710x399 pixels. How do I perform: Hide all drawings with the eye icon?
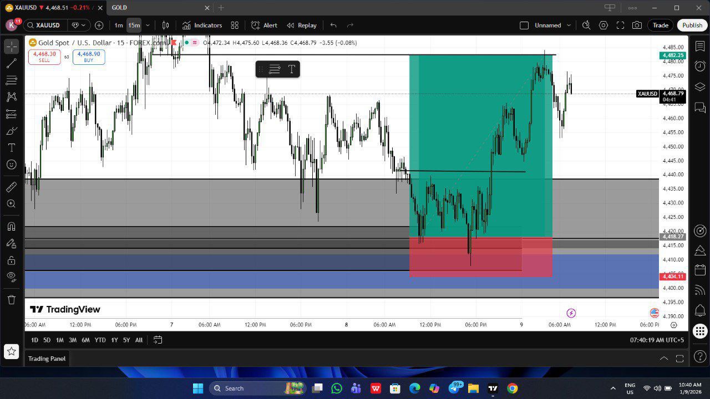click(11, 277)
